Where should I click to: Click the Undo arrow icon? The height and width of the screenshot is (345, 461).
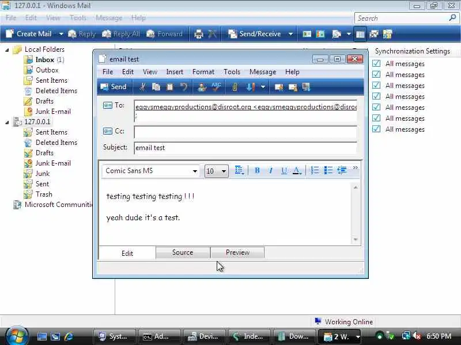click(x=184, y=87)
